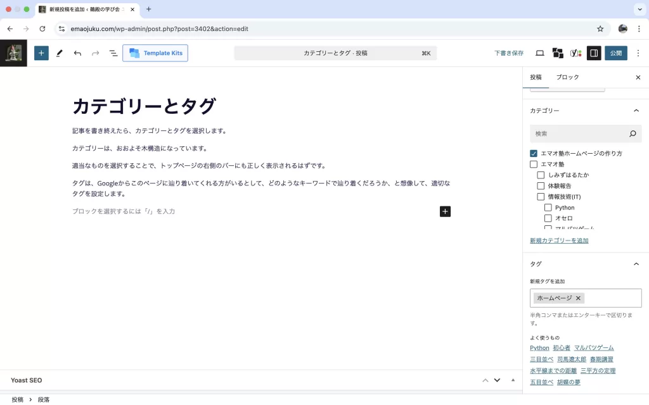Save the draft via 下書き保存
The width and height of the screenshot is (649, 405).
click(x=509, y=53)
